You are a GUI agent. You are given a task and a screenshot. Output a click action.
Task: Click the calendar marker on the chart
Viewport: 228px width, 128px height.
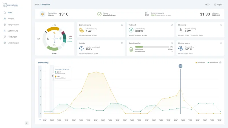180,66
